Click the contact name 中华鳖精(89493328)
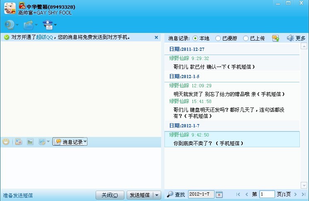Image resolution: width=309 pixels, height=201 pixels. click(51, 7)
